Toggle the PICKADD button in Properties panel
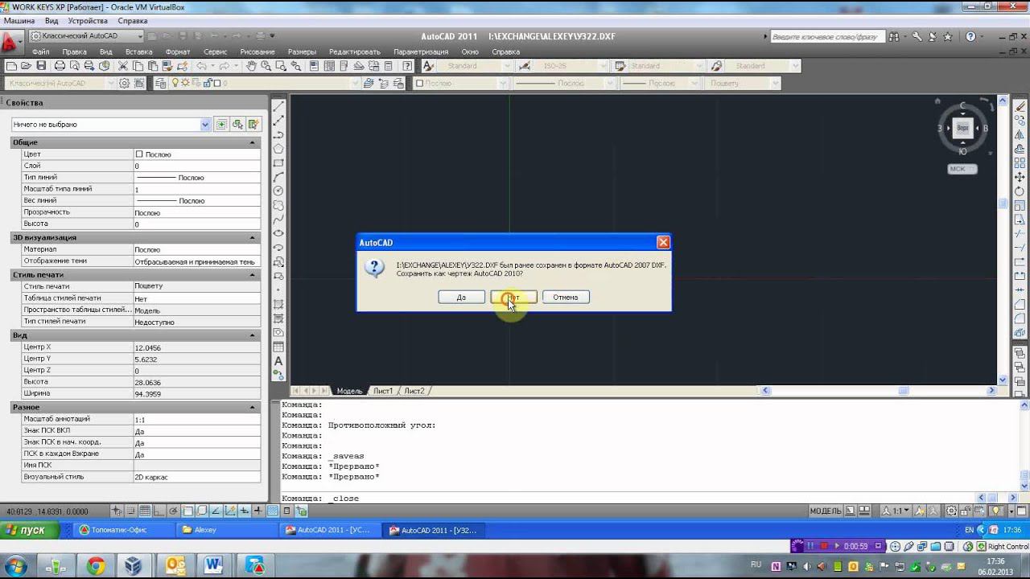 tap(221, 125)
